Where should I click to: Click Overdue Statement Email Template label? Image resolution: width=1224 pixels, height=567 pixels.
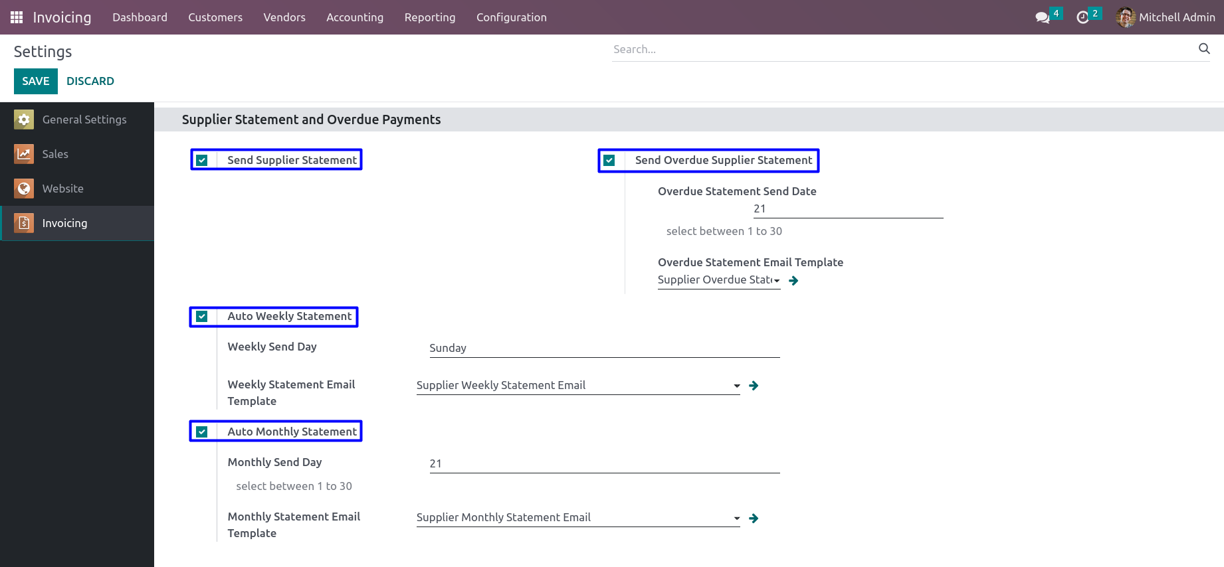(x=751, y=262)
